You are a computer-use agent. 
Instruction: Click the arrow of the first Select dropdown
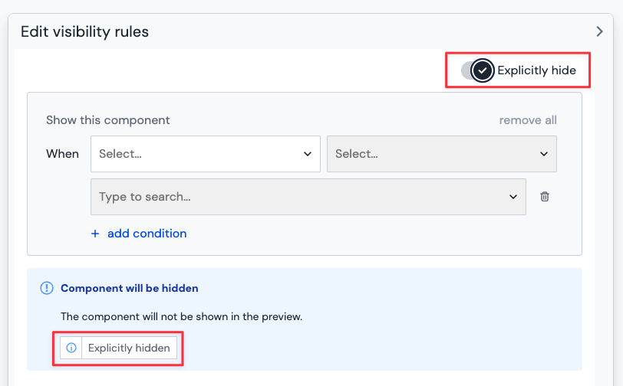[307, 154]
